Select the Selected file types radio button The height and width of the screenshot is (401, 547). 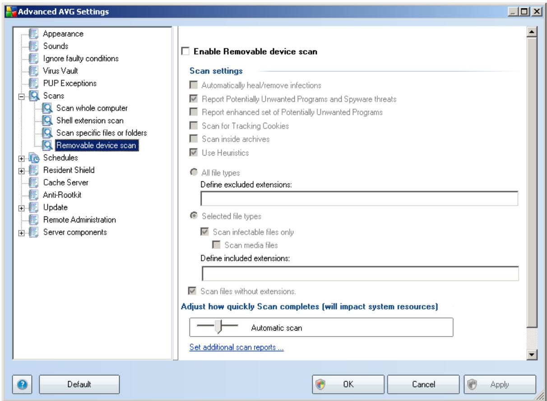pos(193,216)
